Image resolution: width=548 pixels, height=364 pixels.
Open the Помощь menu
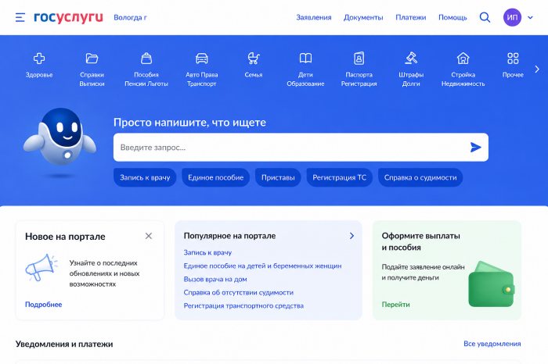click(452, 17)
